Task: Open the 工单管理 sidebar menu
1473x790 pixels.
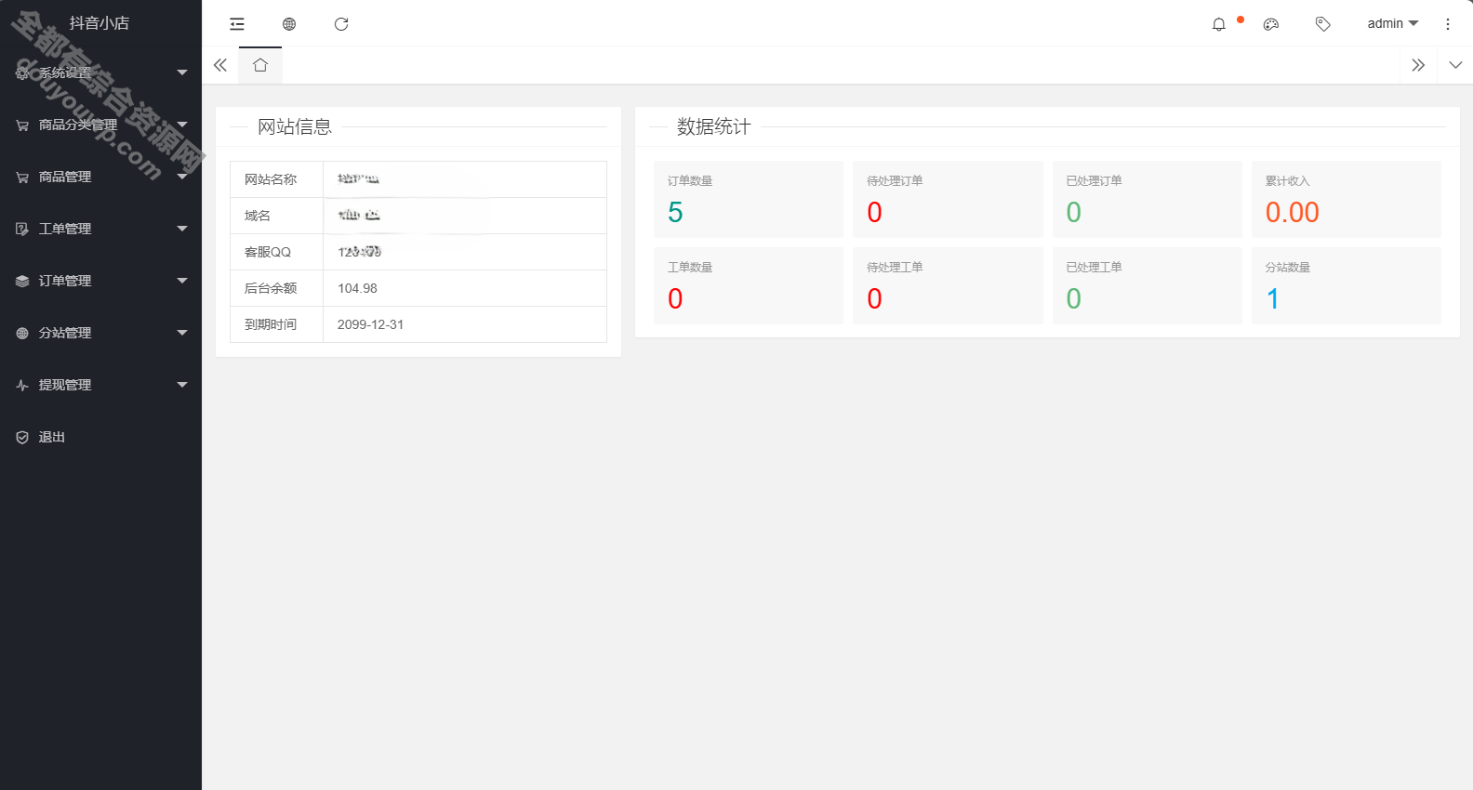Action: coord(100,229)
